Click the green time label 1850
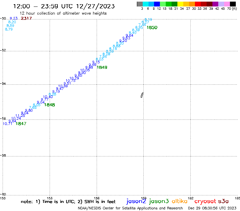This screenshot has height=211, width=240. click(152, 28)
